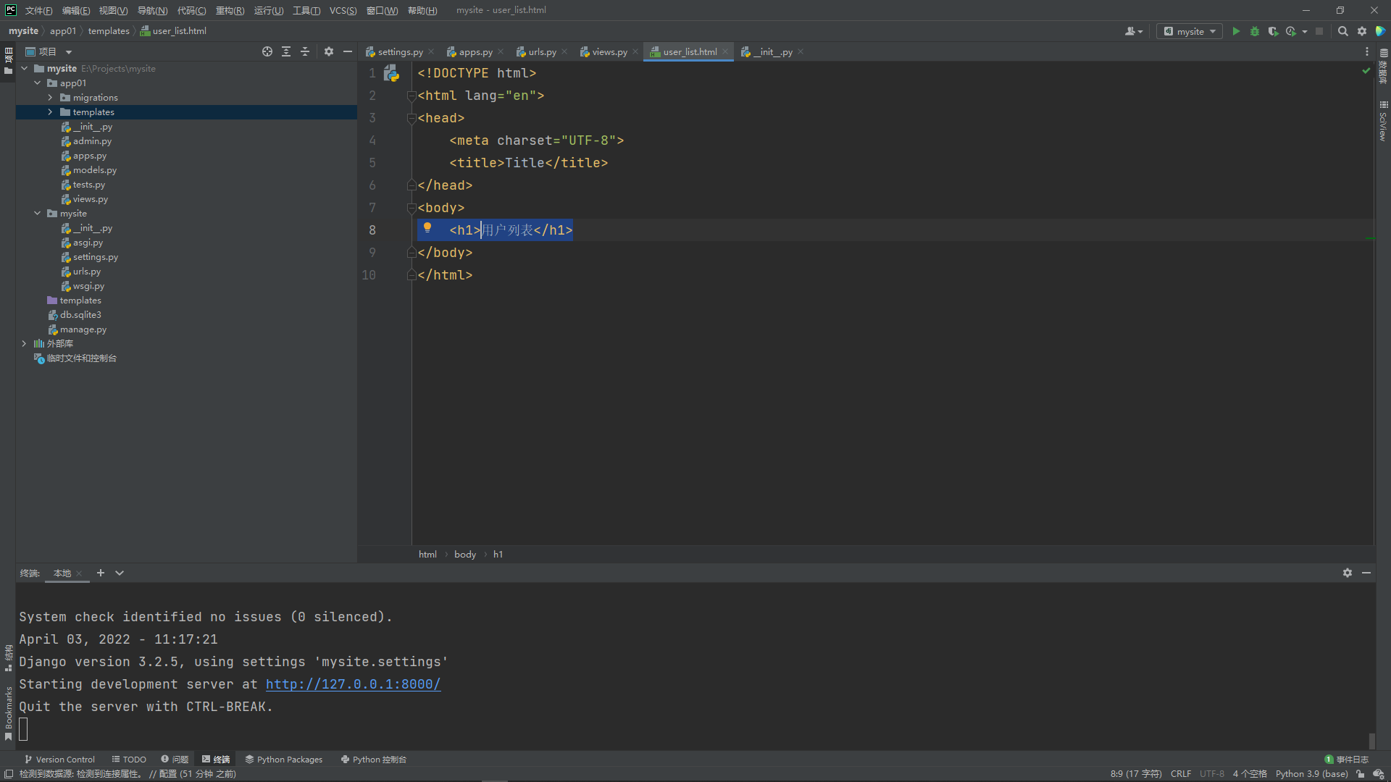The width and height of the screenshot is (1391, 782).
Task: Open the 文件 menu
Action: coord(38,10)
